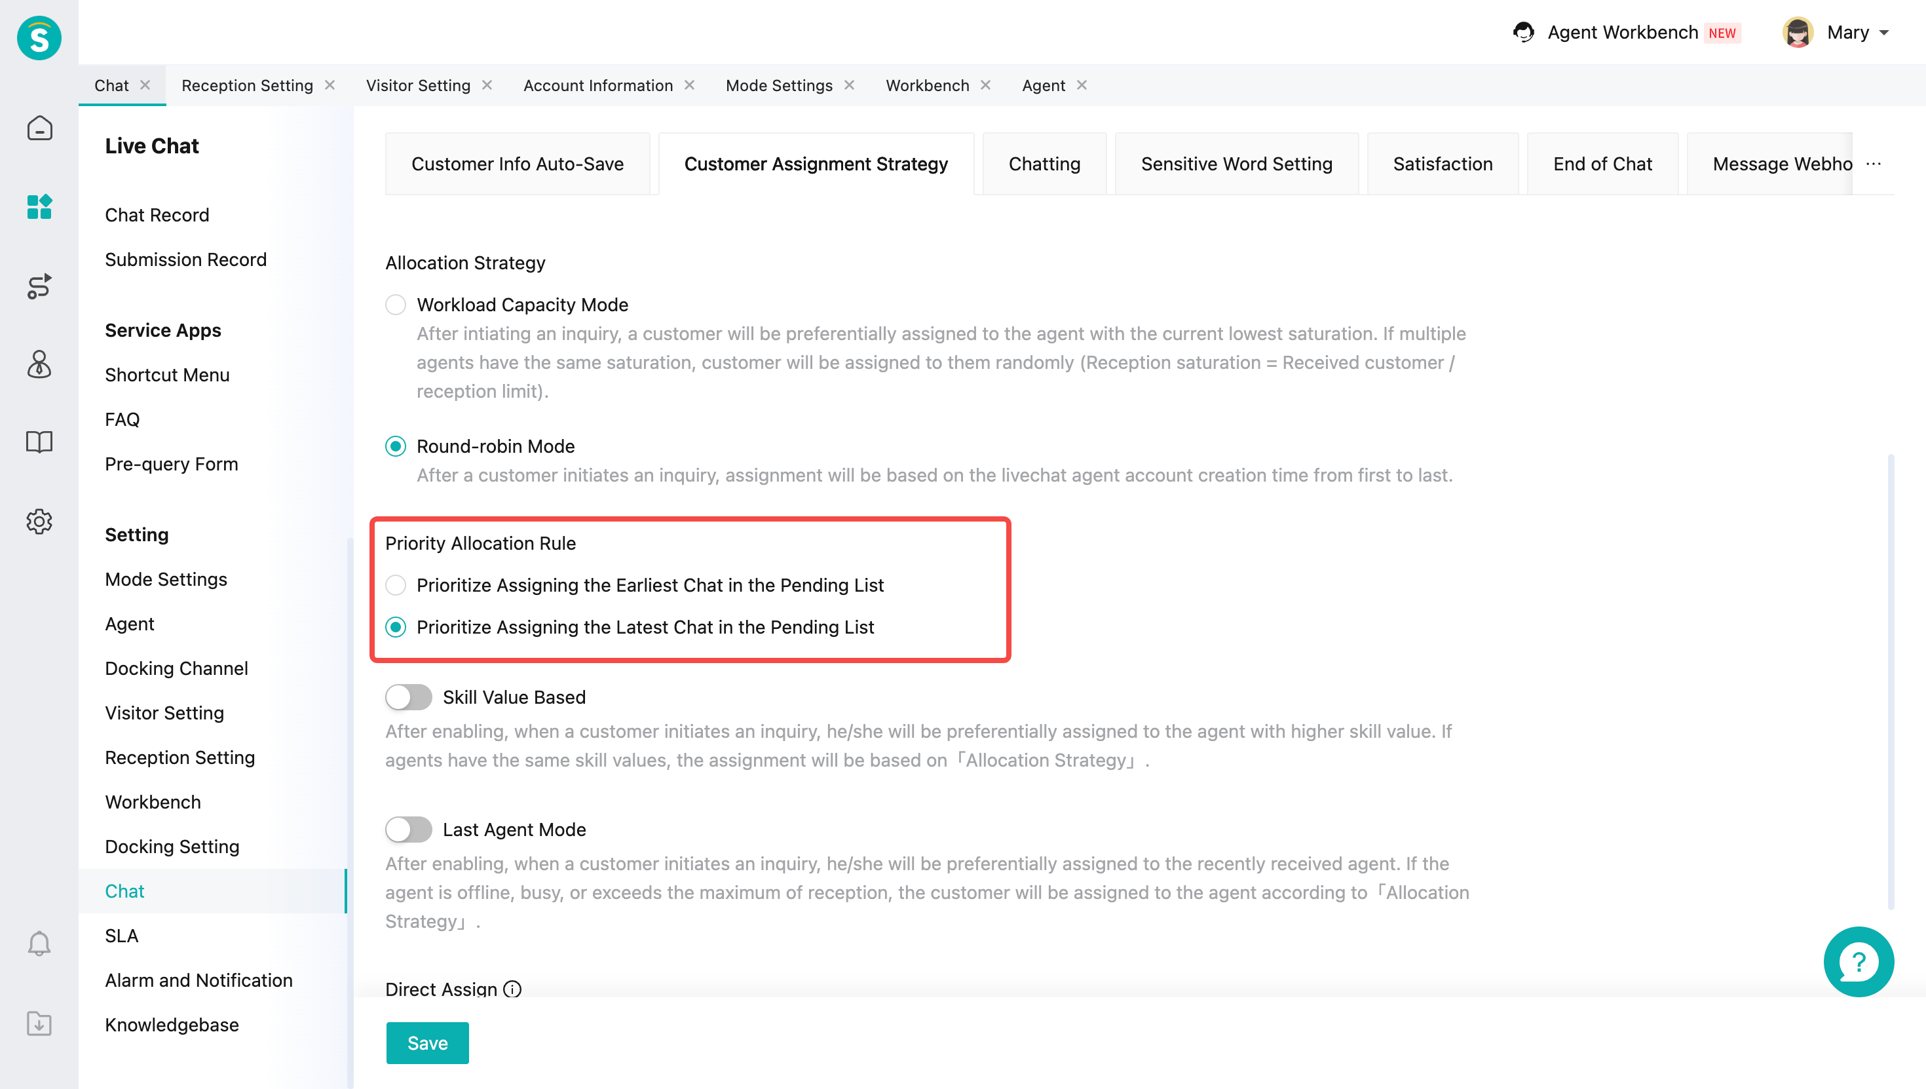Open the home icon in left sidebar

tap(39, 128)
